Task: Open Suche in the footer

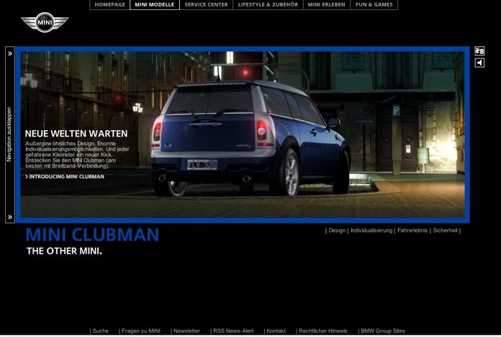Action: point(100,331)
